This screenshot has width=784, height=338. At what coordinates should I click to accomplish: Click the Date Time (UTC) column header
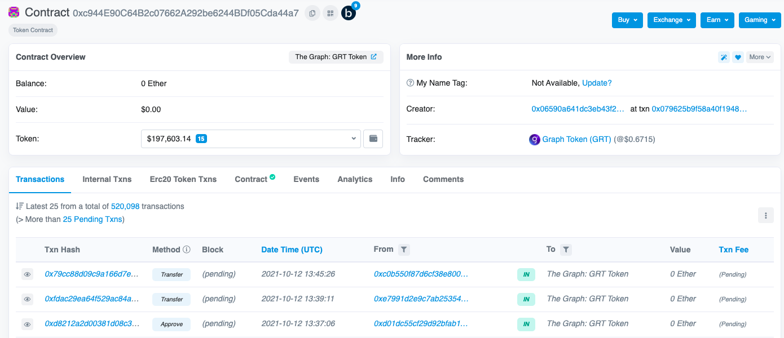coord(292,250)
